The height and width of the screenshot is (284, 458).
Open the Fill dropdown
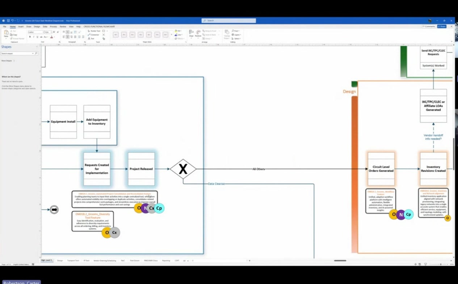[x=178, y=31]
